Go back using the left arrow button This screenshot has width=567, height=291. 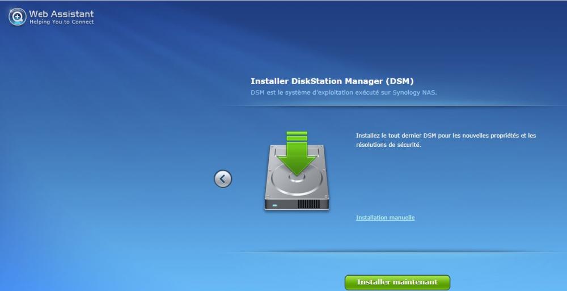(223, 179)
